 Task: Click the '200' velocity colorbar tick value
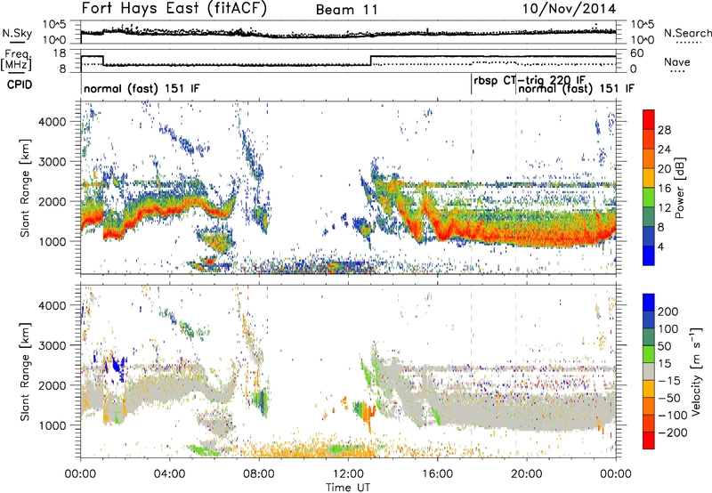point(668,311)
